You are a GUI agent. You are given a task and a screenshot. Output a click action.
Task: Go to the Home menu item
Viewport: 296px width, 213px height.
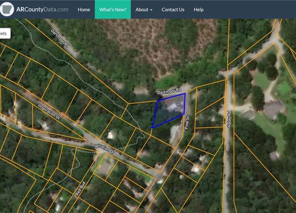84,9
